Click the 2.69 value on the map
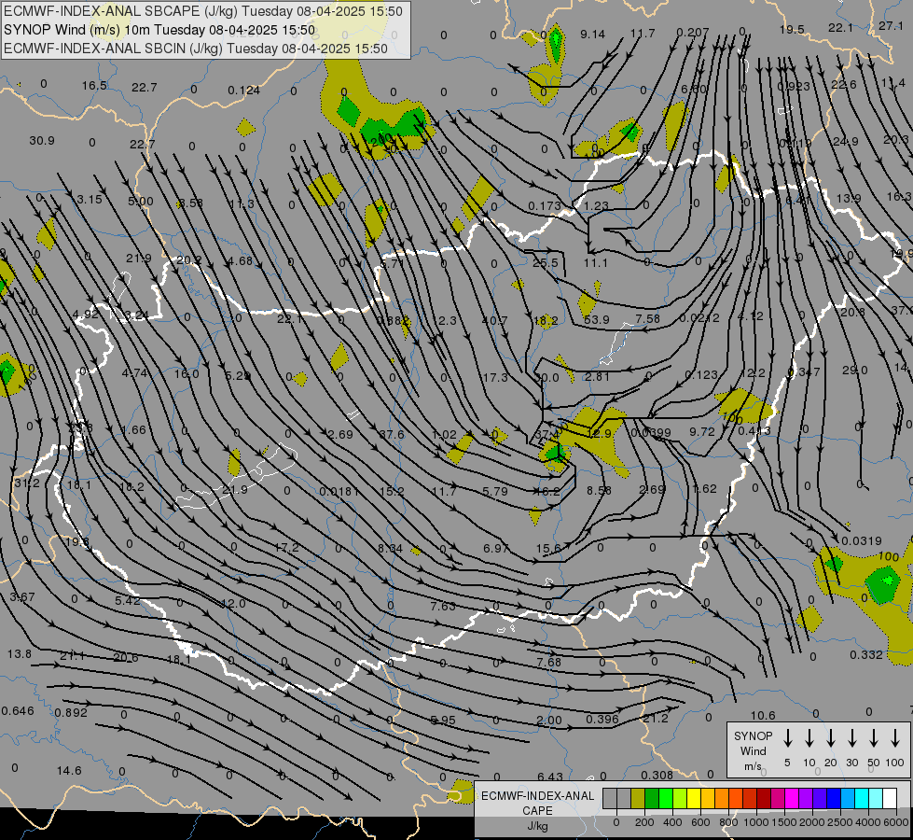 click(x=340, y=434)
